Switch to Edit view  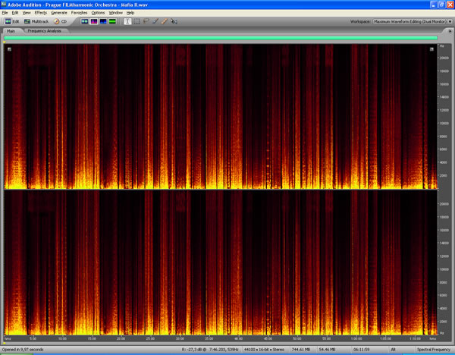pyautogui.click(x=12, y=21)
